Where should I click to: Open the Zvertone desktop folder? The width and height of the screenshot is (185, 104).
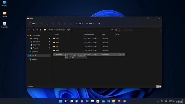(x=5, y=14)
